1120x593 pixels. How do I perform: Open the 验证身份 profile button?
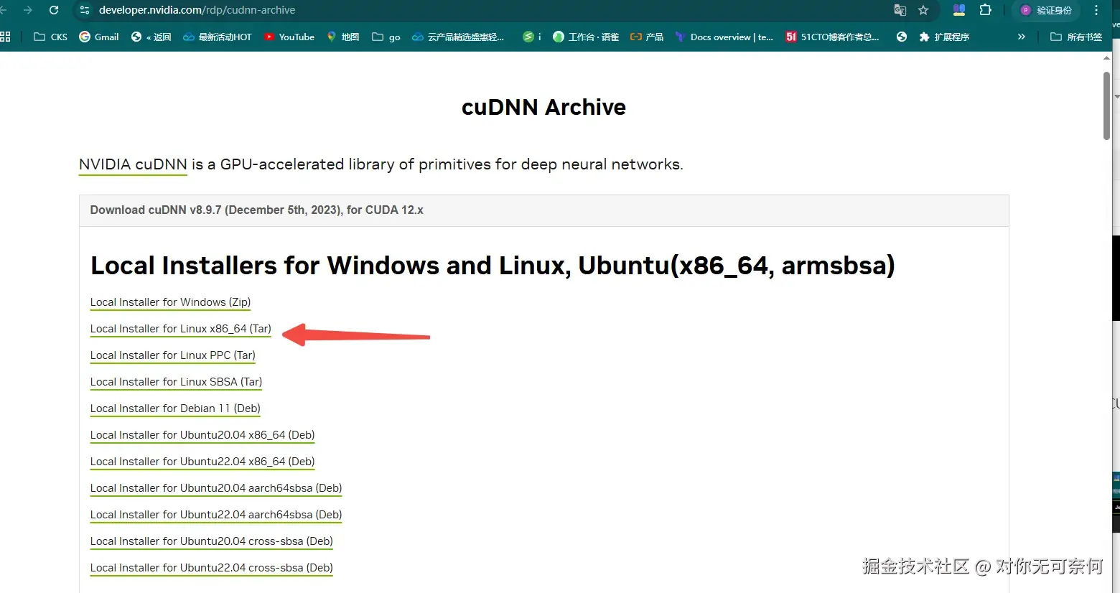[x=1046, y=10]
